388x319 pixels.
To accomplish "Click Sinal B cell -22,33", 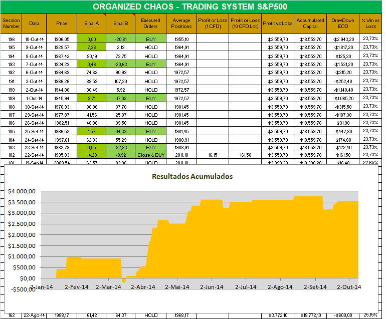I will coord(121,147).
